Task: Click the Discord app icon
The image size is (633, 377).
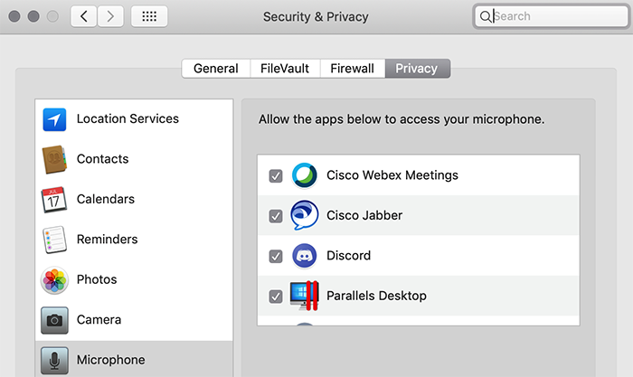Action: tap(305, 256)
